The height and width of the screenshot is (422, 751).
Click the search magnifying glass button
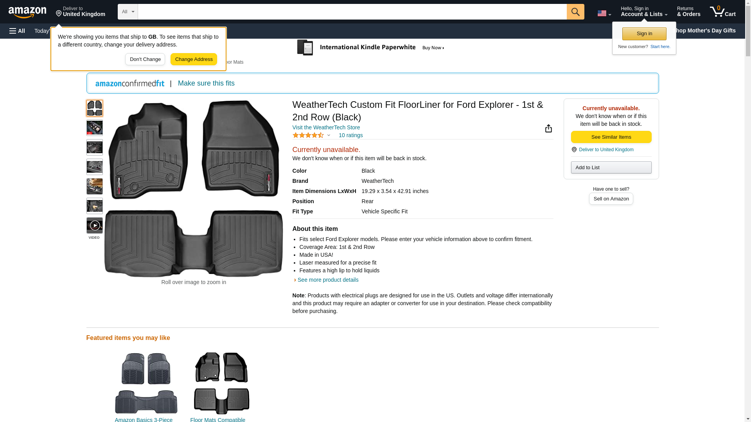click(x=575, y=12)
